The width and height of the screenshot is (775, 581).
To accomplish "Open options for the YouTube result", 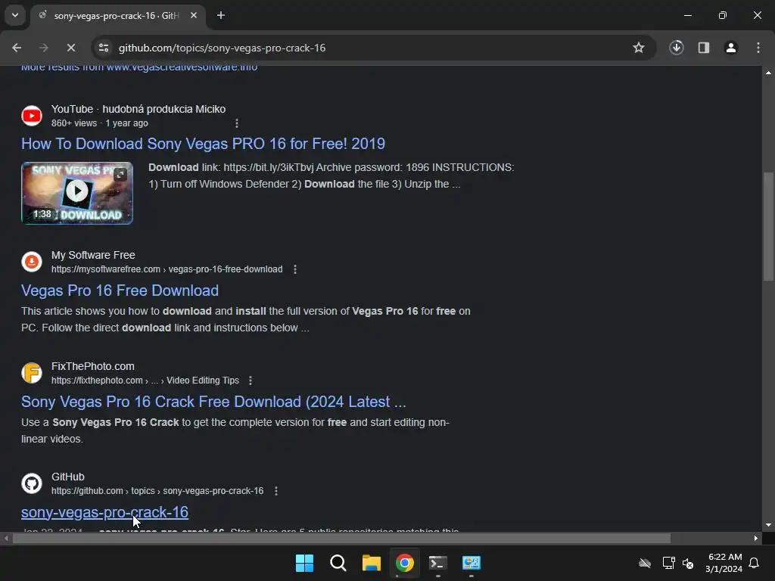I will [237, 123].
